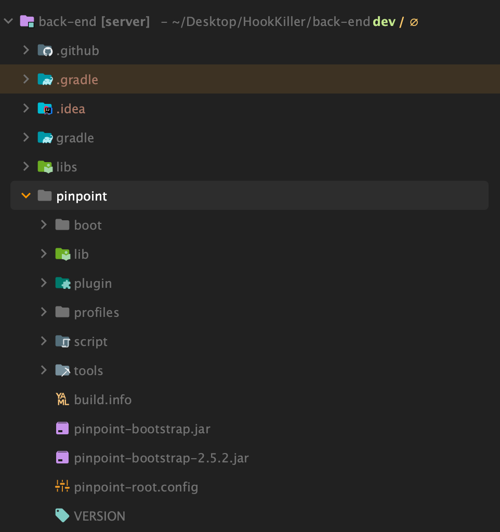Viewport: 500px width, 532px height.
Task: Expand the libs folder chevron
Action: (x=26, y=167)
